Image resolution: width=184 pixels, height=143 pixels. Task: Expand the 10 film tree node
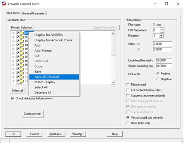click(x=13, y=69)
